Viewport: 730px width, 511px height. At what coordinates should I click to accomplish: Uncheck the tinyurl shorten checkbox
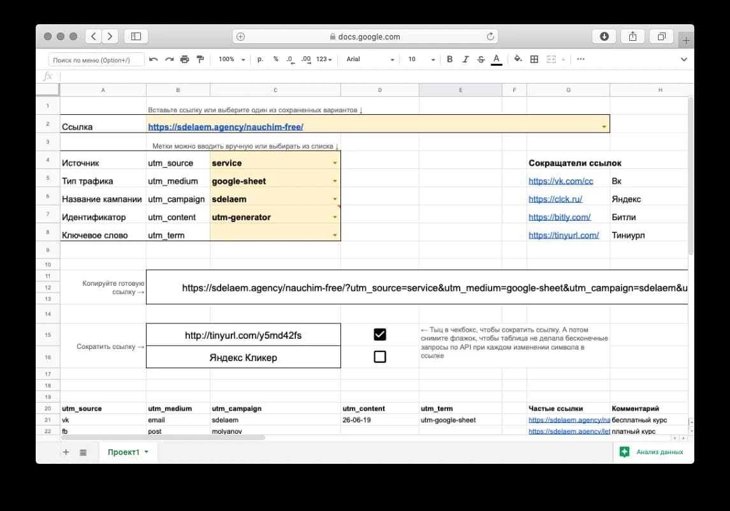(380, 335)
